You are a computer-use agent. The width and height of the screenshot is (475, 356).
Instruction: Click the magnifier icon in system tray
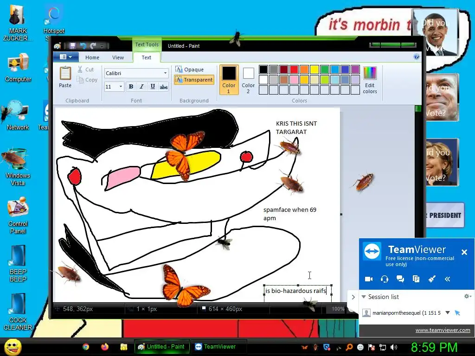coord(349,347)
